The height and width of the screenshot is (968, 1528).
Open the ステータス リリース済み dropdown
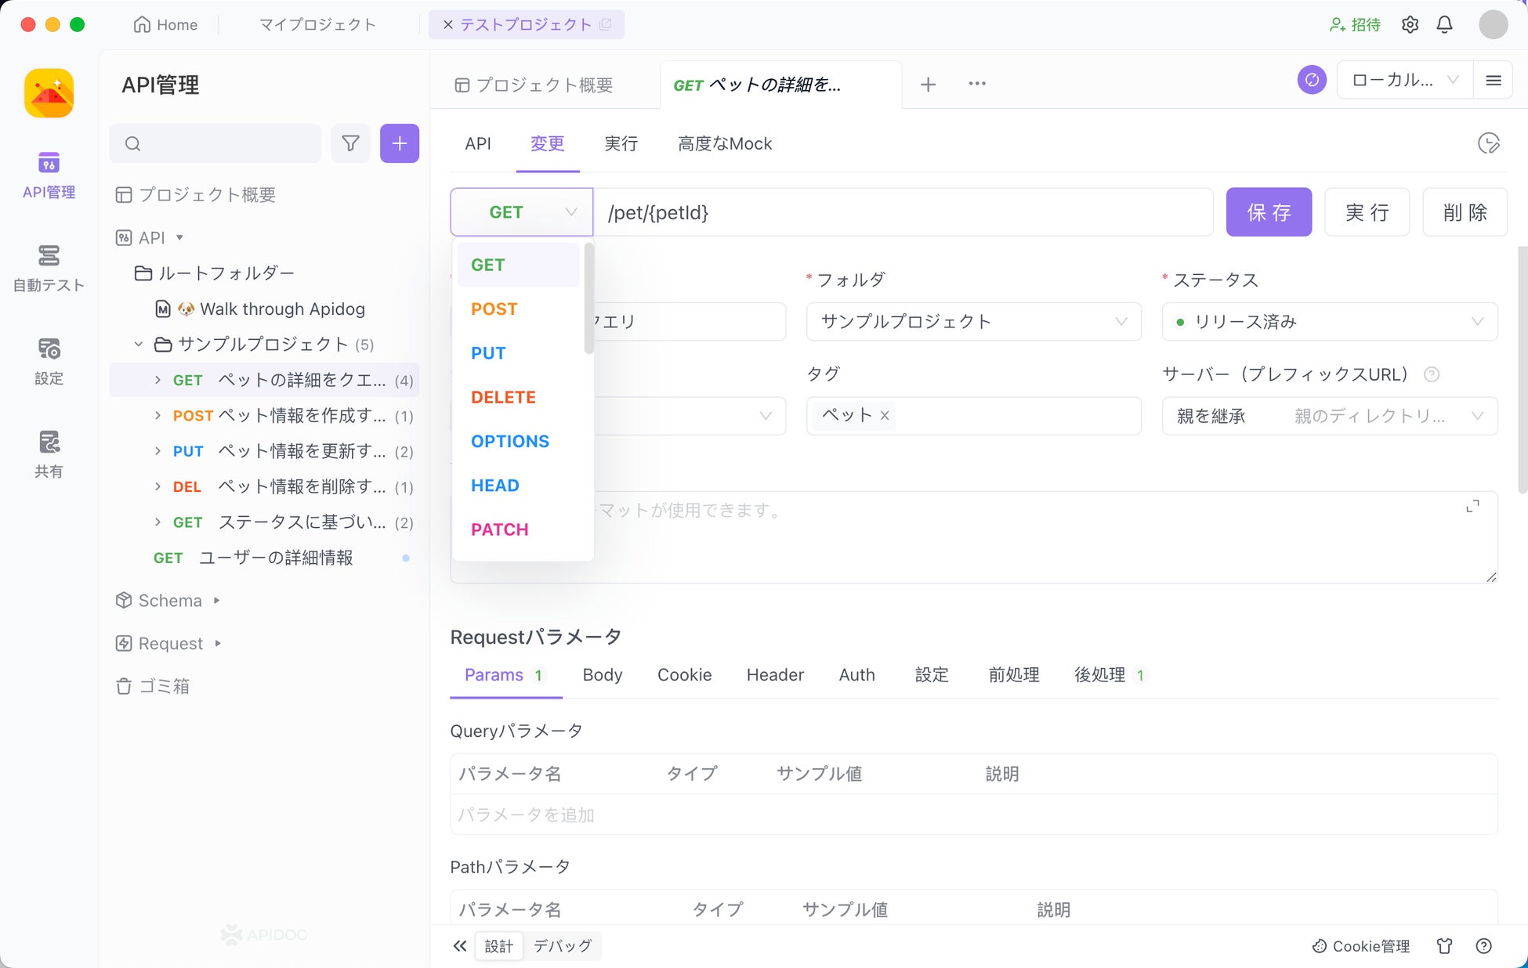click(x=1329, y=322)
